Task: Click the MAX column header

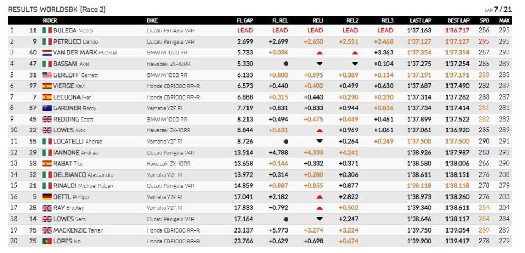Action: click(x=504, y=20)
